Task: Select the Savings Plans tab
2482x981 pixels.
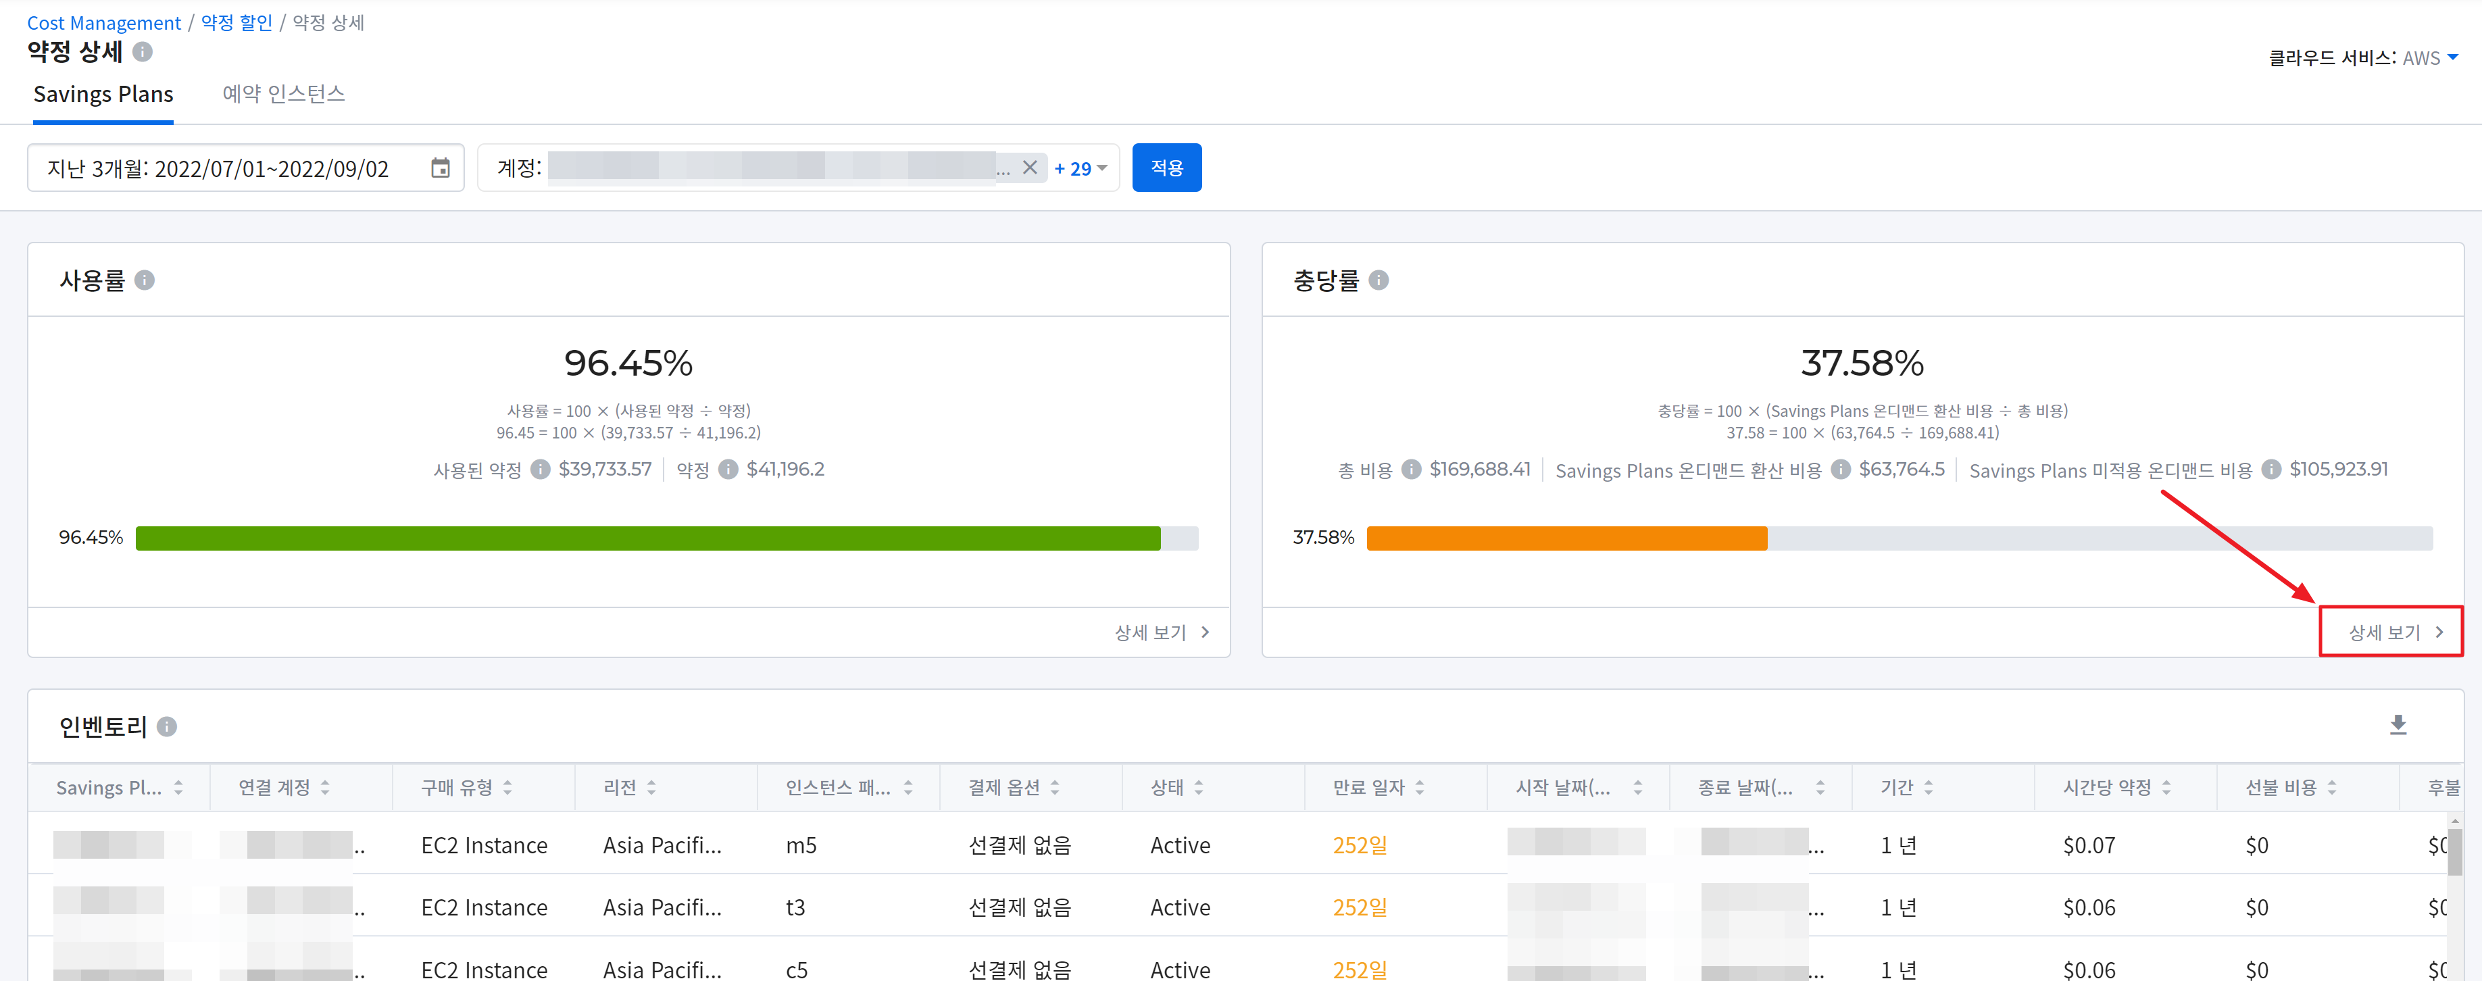Action: coord(103,95)
